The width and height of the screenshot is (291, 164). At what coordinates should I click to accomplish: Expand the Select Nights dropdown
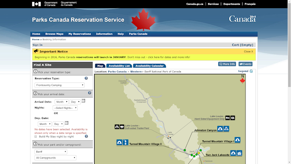click(65, 108)
